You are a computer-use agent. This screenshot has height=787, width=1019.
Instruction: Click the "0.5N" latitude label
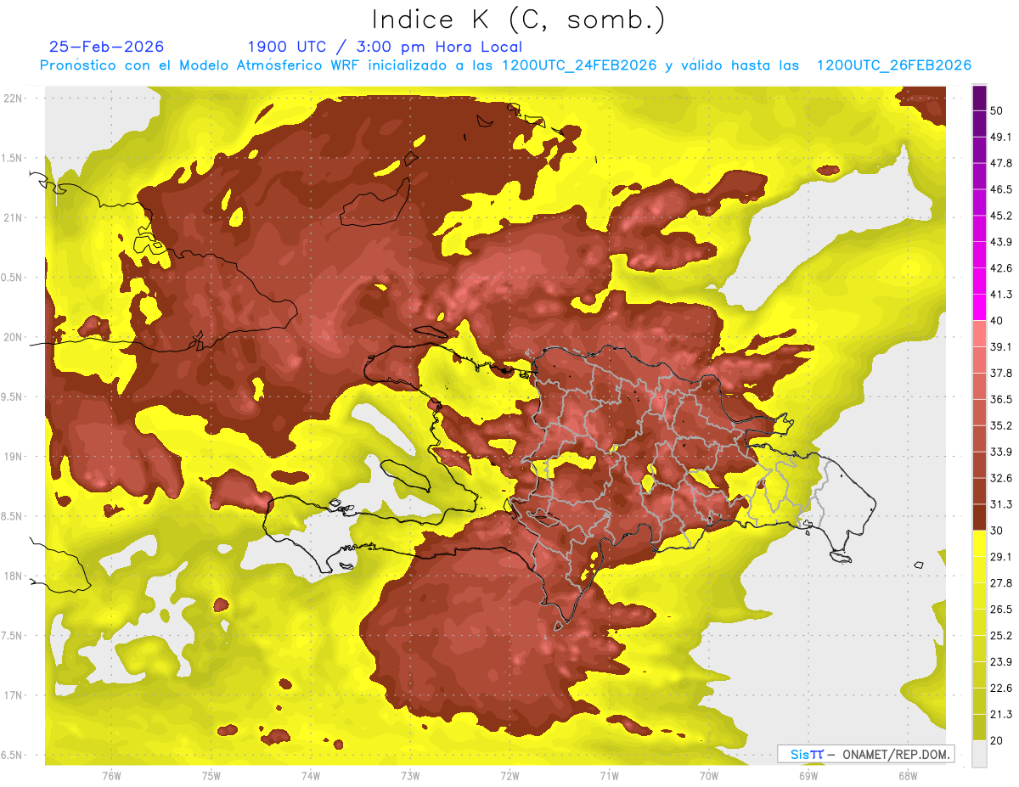[13, 278]
